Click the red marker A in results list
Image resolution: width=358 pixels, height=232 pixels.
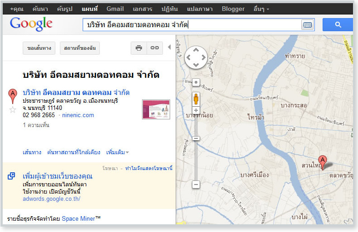point(13,96)
